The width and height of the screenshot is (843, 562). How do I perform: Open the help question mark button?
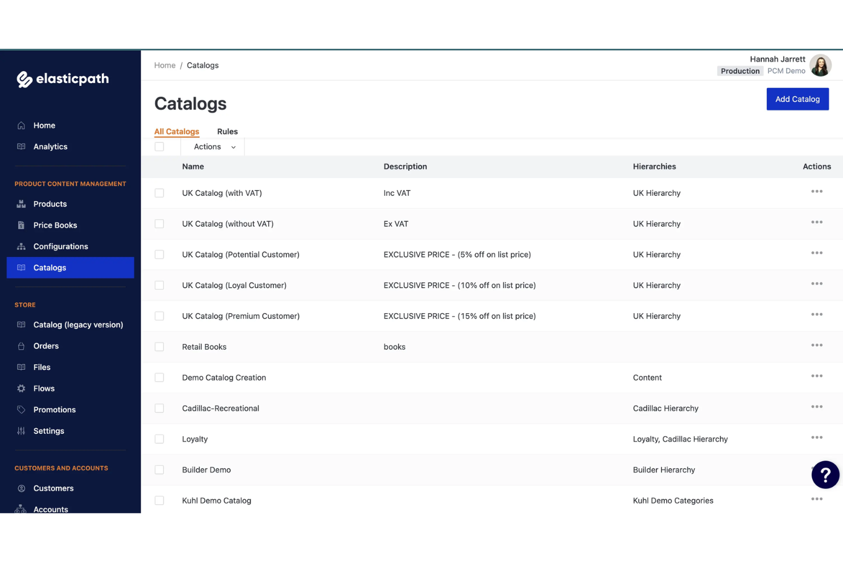click(825, 474)
